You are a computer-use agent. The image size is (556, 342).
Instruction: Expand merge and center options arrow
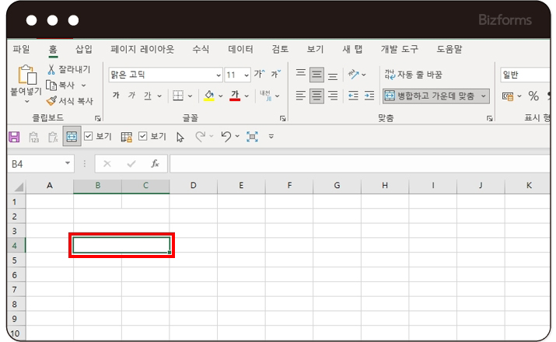tap(484, 96)
